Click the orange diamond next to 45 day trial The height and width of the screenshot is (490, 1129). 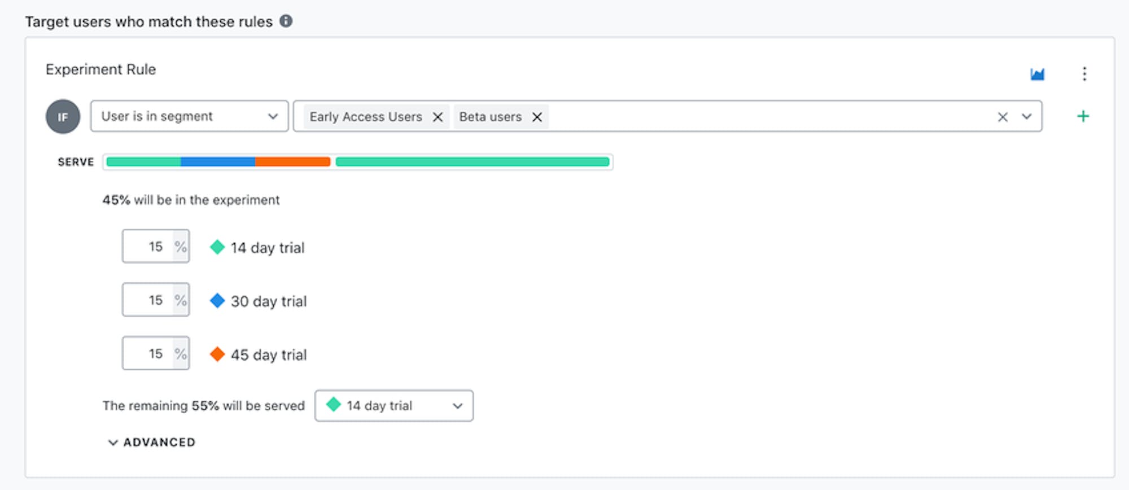(217, 355)
